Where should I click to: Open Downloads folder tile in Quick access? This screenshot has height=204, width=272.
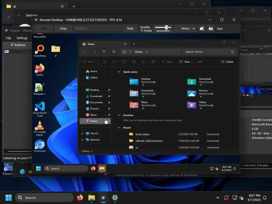(x=201, y=82)
